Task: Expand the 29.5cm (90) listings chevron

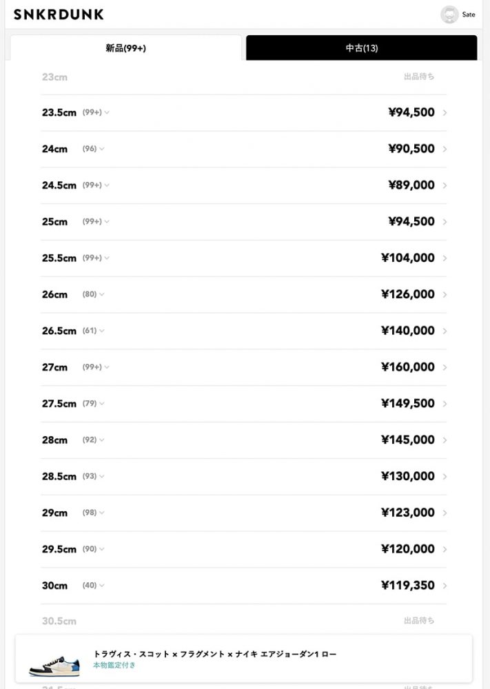Action: [x=102, y=549]
